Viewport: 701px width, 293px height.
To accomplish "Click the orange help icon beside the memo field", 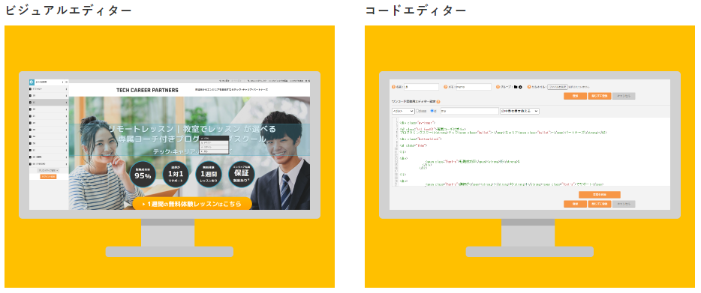I will (x=445, y=87).
